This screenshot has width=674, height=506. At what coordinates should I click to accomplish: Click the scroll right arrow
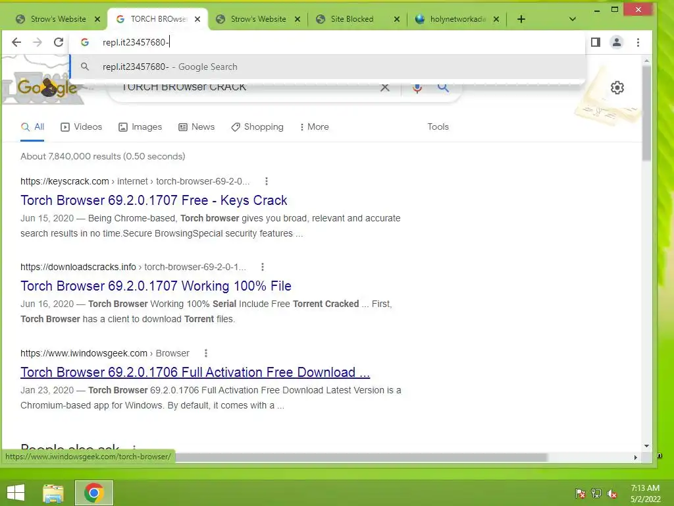coord(635,457)
